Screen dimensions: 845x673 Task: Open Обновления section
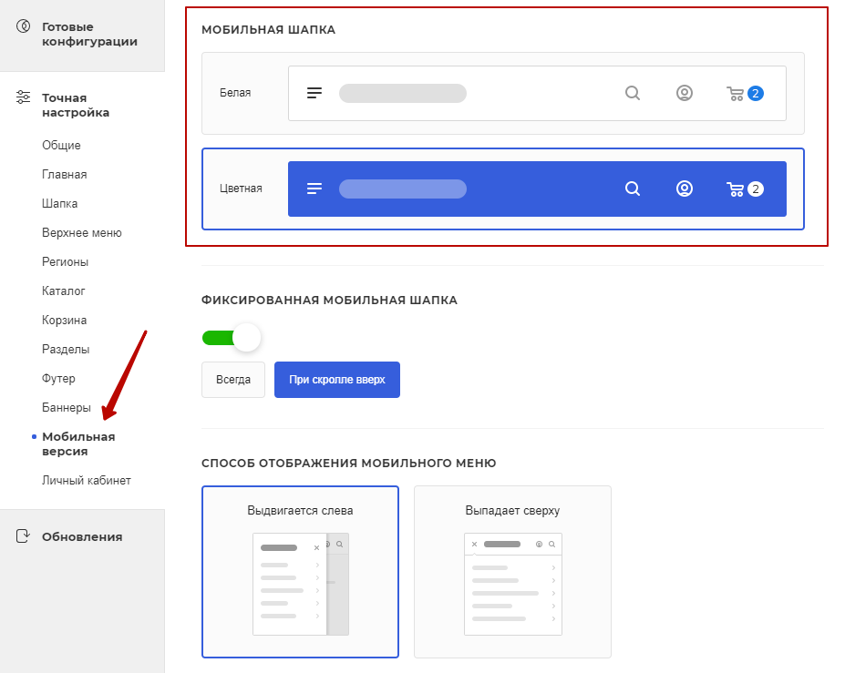click(x=82, y=536)
